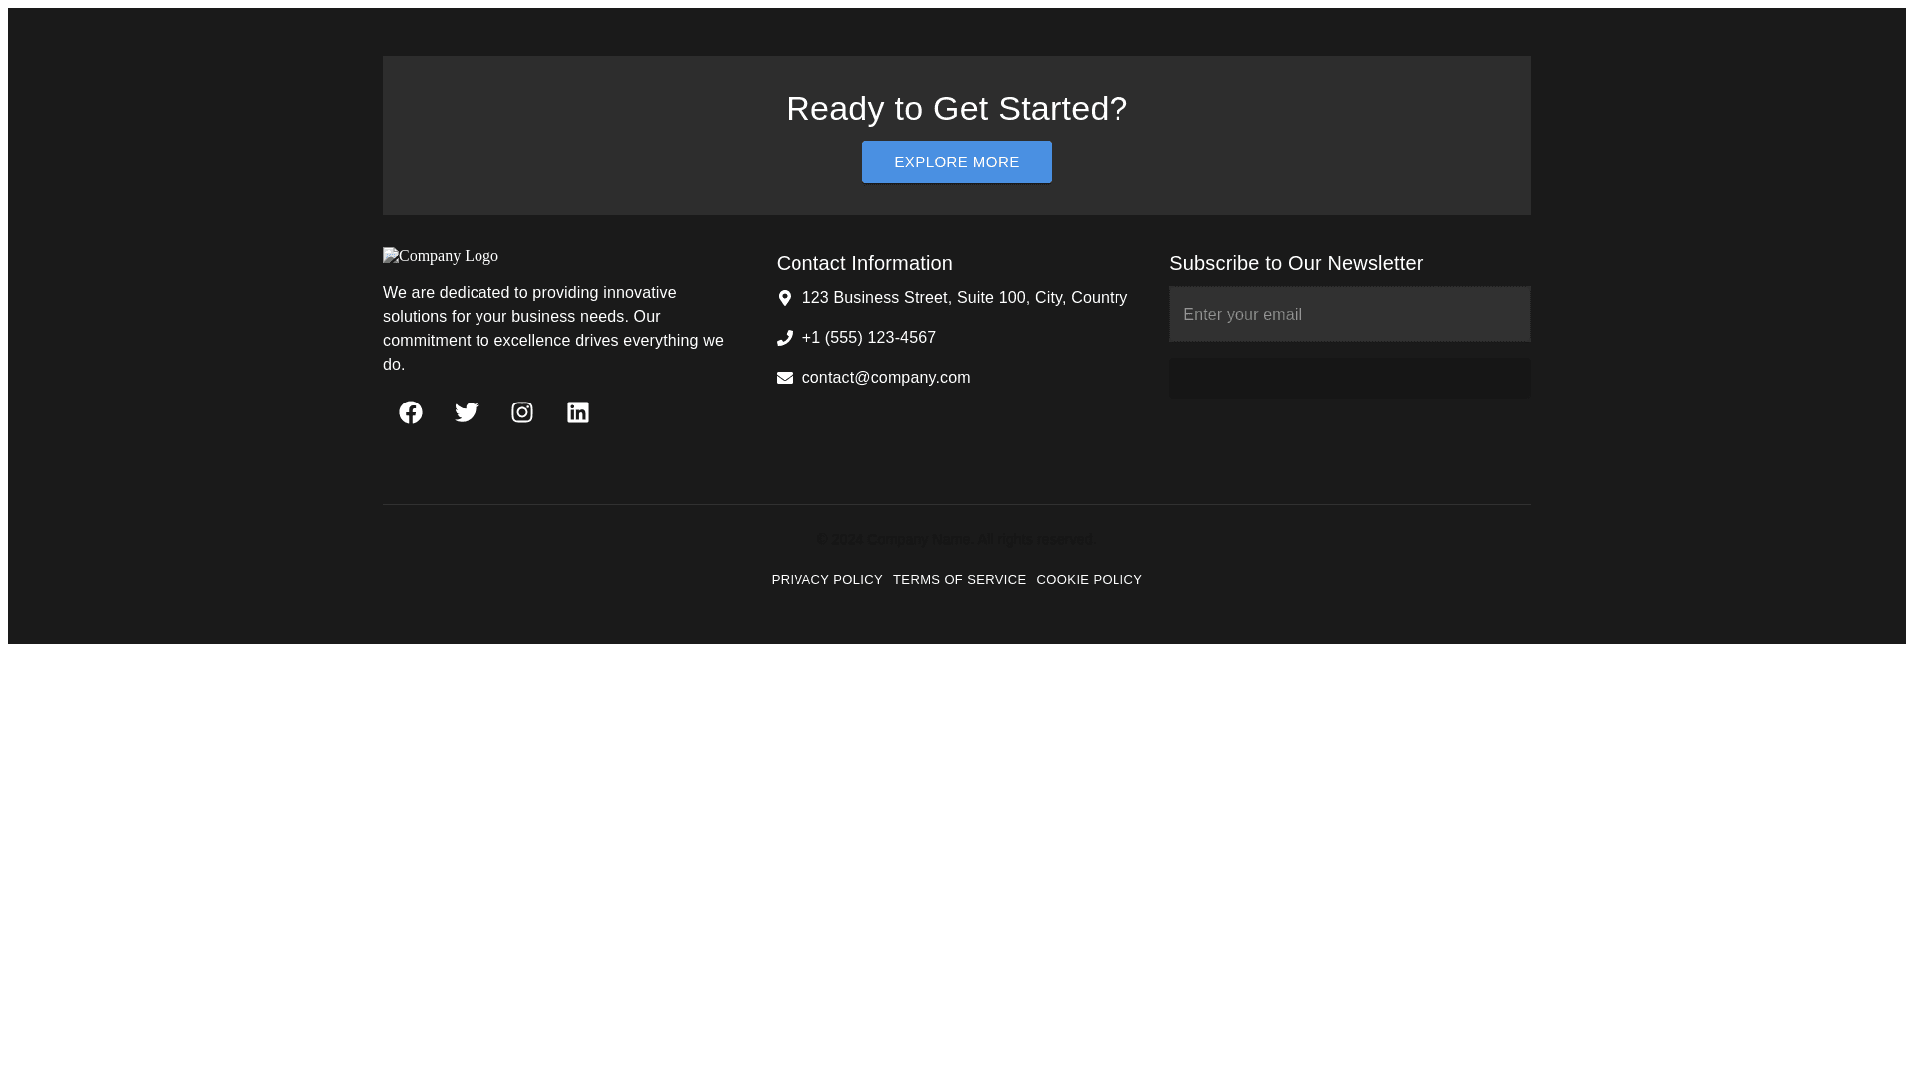Click the copyright notice text

point(955,539)
